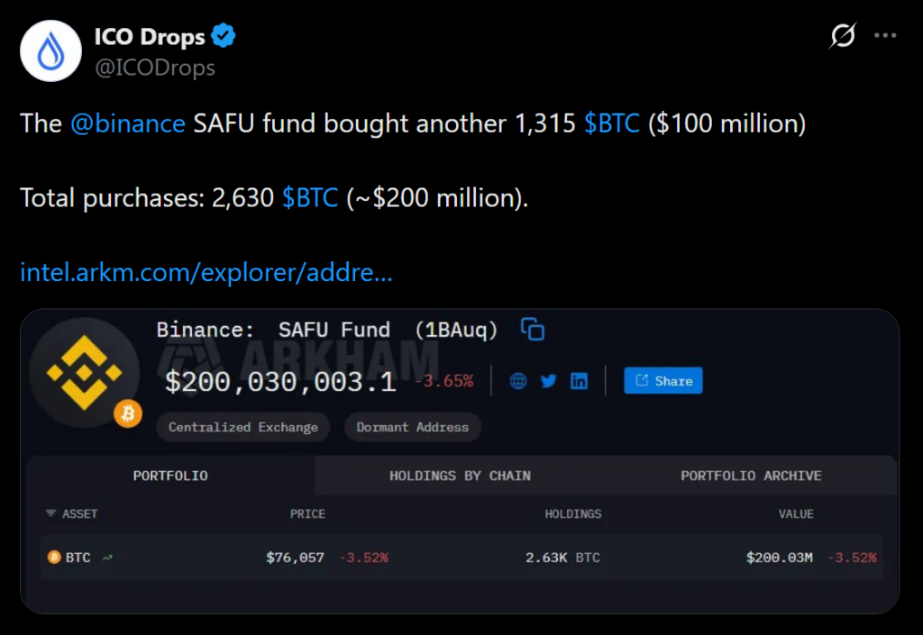Click the ICO Drops profile avatar
This screenshot has height=635, width=923.
pyautogui.click(x=51, y=50)
